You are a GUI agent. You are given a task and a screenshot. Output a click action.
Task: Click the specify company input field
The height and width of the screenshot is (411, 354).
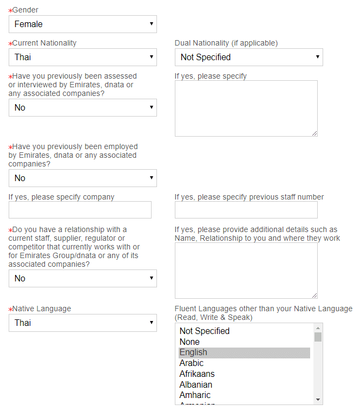pyautogui.click(x=80, y=210)
